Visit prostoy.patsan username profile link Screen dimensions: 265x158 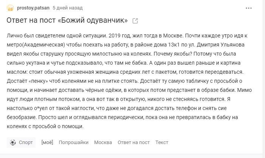33,8
